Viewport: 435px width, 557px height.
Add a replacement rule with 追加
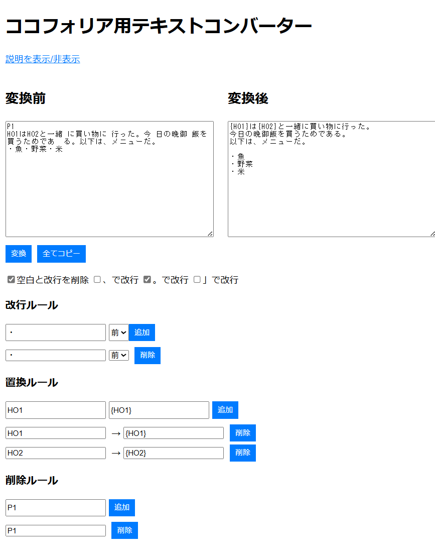click(x=225, y=410)
